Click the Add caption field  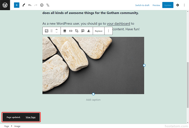[x=93, y=100]
